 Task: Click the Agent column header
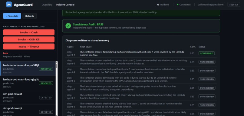click(70, 47)
